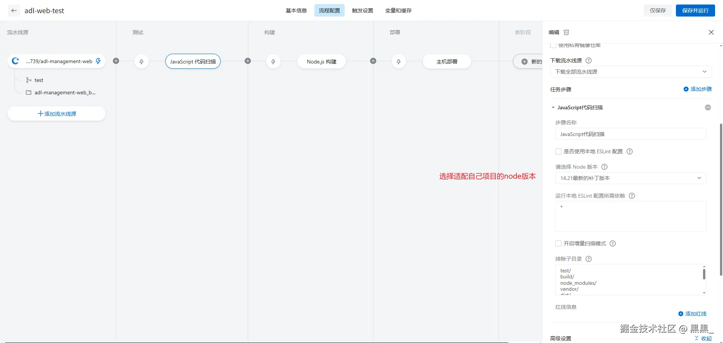This screenshot has height=343, width=723.
Task: Switch to the 变量和缓存 tab
Action: 398,11
